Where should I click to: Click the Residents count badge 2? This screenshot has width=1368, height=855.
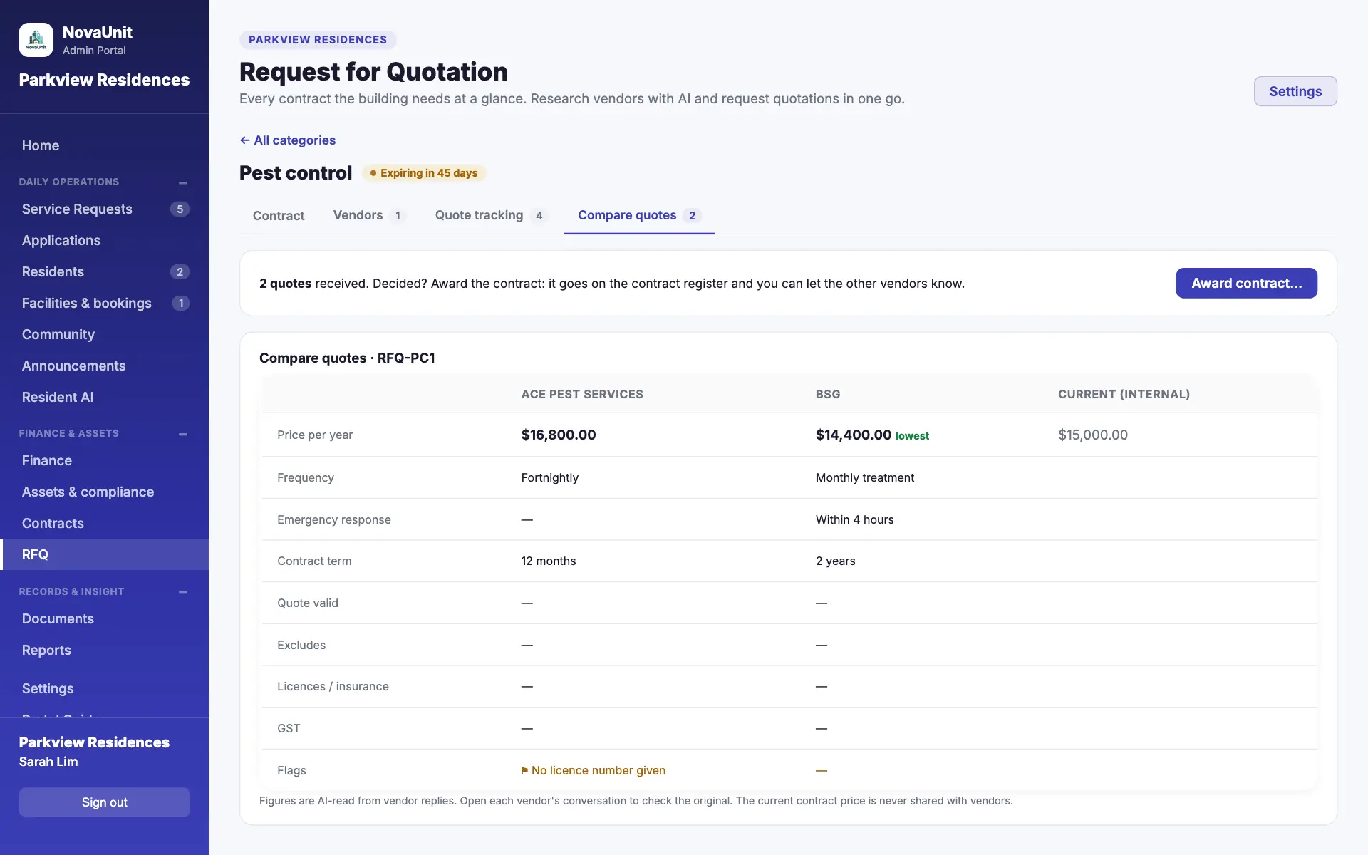click(180, 271)
